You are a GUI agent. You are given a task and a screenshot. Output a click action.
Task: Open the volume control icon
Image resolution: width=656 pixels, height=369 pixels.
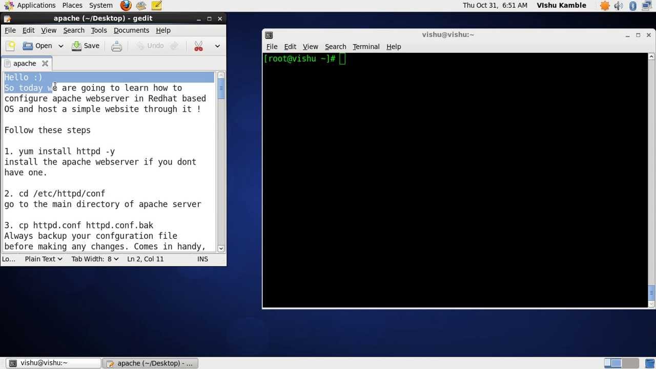tap(619, 6)
